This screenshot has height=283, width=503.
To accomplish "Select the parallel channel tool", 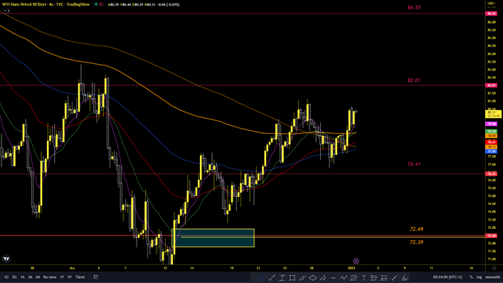I will (x=323, y=277).
